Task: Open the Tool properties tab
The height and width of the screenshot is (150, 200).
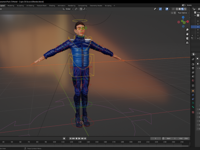Action: click(193, 59)
